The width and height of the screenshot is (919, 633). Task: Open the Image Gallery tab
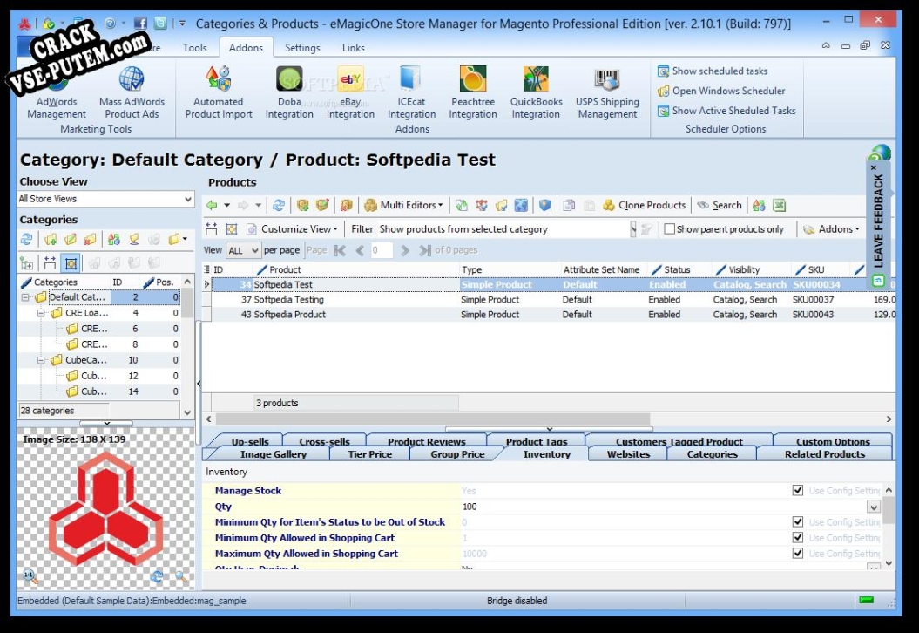(x=274, y=454)
